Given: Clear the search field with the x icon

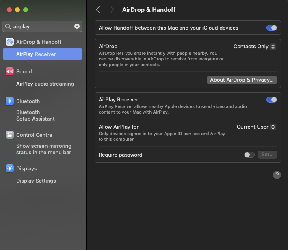Looking at the screenshot, I should [x=77, y=26].
